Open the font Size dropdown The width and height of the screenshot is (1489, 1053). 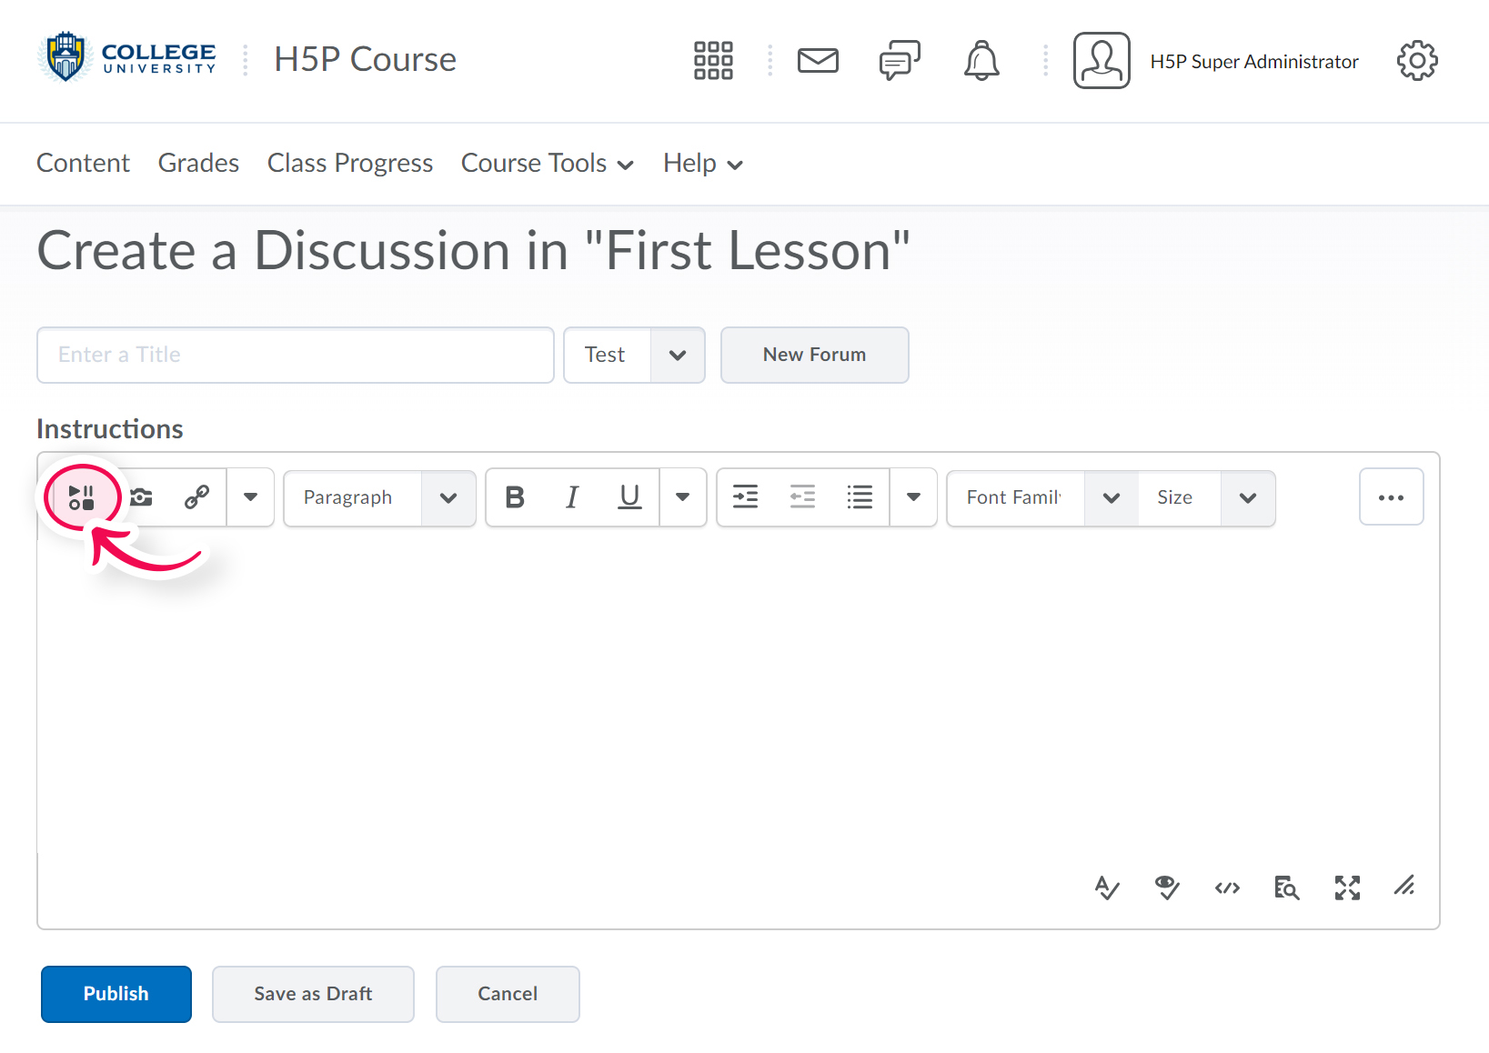[1207, 498]
